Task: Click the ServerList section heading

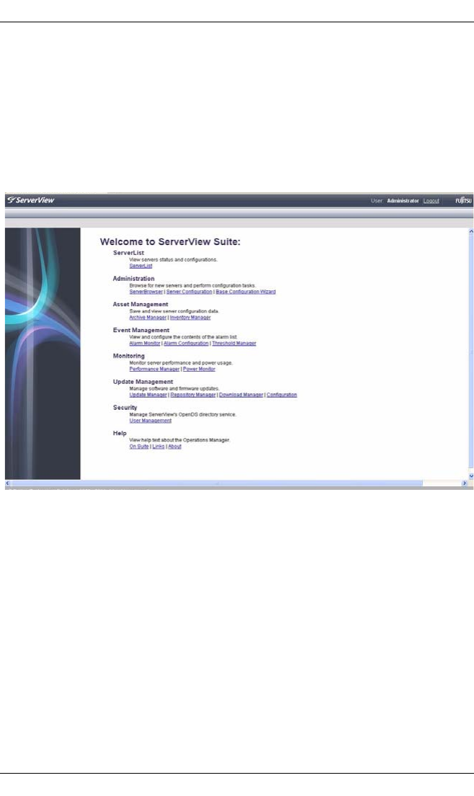Action: pos(128,253)
